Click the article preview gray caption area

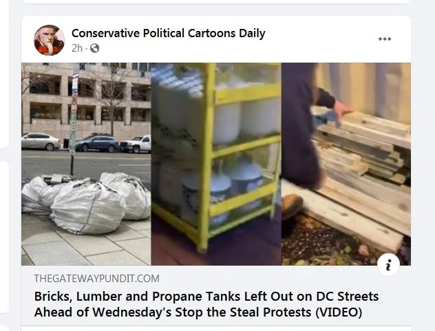click(216, 295)
